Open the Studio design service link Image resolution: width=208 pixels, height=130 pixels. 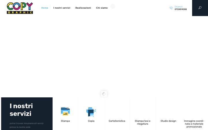tap(168, 121)
